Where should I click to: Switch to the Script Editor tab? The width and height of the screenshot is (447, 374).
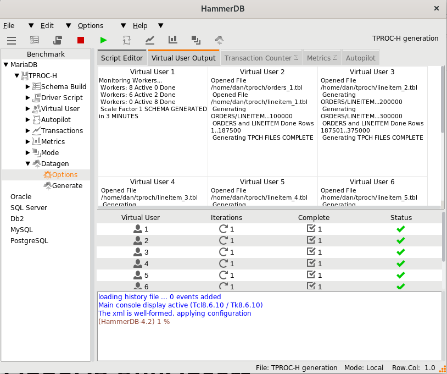click(x=122, y=58)
